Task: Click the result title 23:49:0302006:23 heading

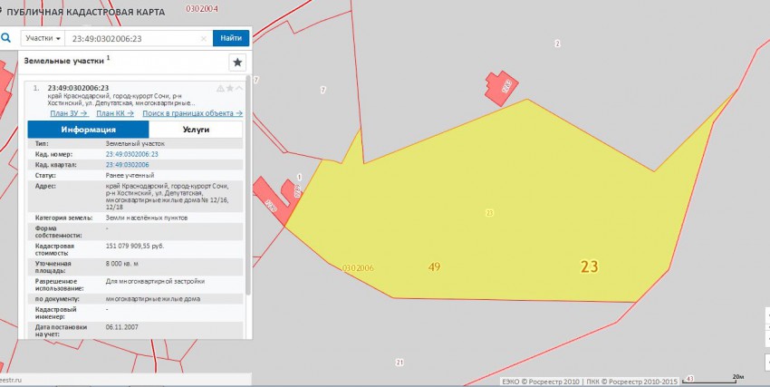Action: tap(78, 88)
